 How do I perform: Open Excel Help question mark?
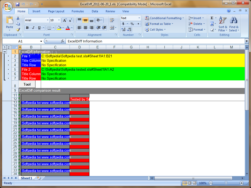click(x=229, y=11)
